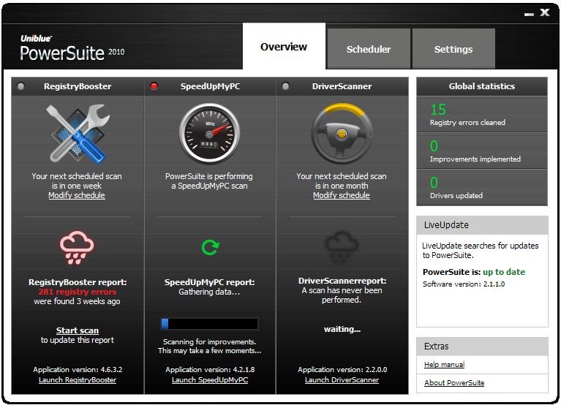Click Application version: 2.2.0.0 text
561x405 pixels.
click(342, 370)
